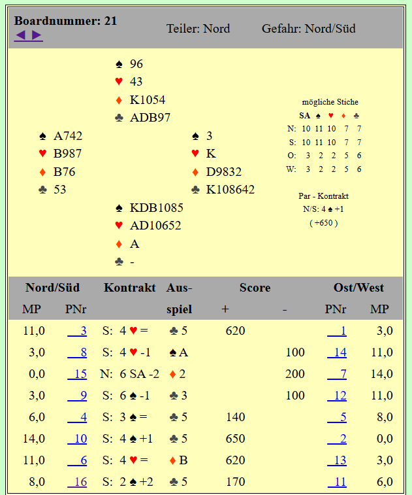Open East/West pair number 14 link
The width and height of the screenshot is (412, 495).
click(x=337, y=352)
